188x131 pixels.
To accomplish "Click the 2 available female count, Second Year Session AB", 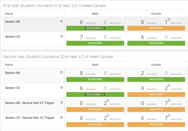I will click(x=142, y=73).
